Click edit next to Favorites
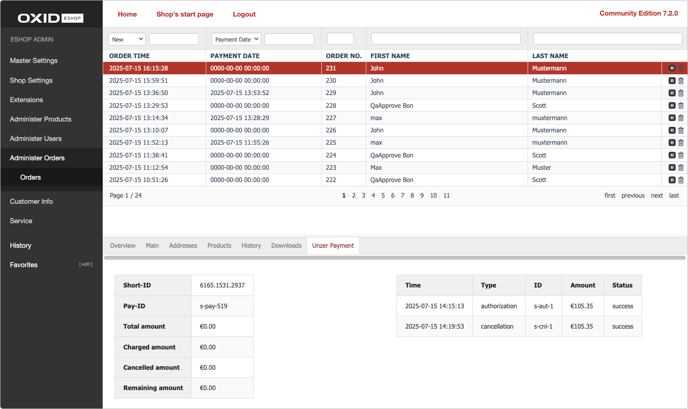 click(x=86, y=264)
